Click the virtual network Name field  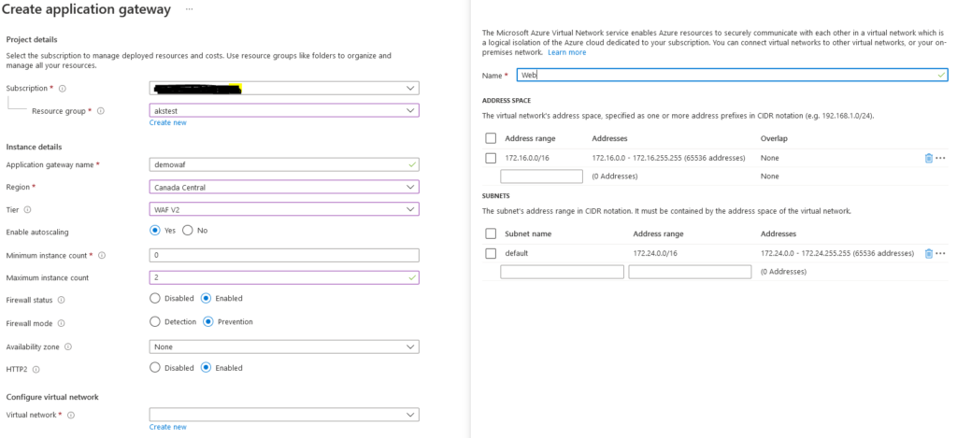click(731, 75)
